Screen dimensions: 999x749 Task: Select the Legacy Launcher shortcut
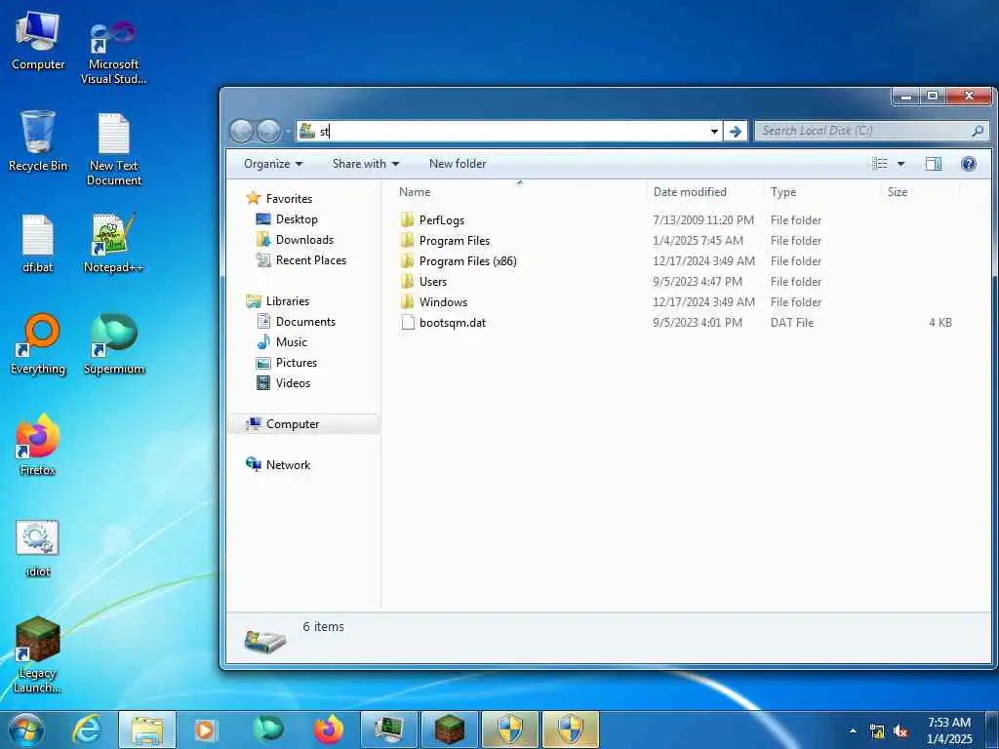point(38,654)
